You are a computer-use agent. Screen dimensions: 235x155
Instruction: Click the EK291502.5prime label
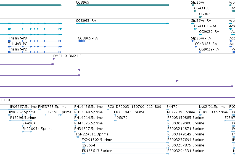(97, 140)
